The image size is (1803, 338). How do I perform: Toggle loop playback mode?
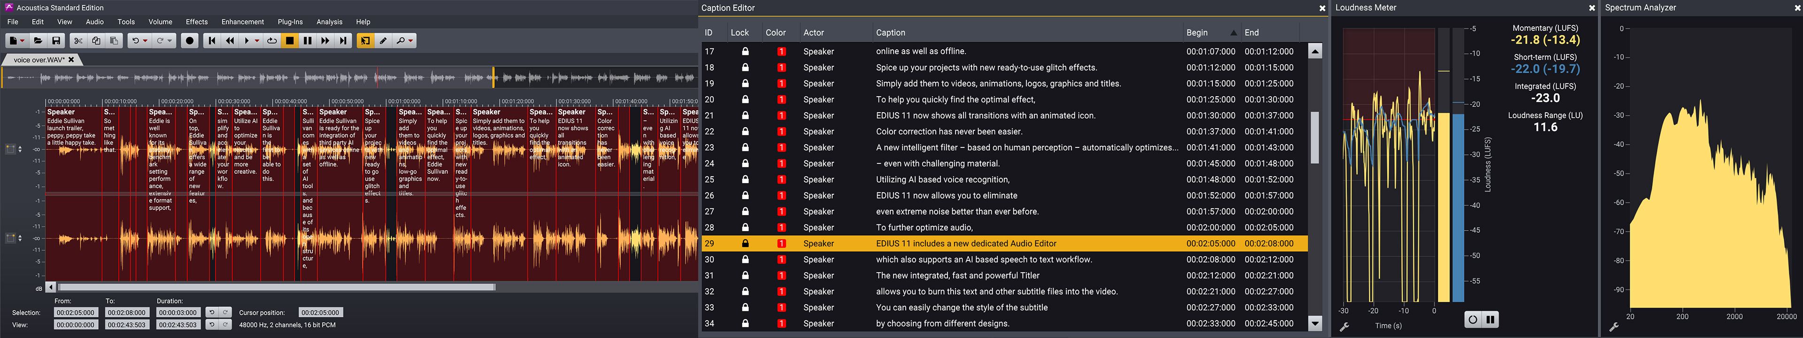pos(271,41)
